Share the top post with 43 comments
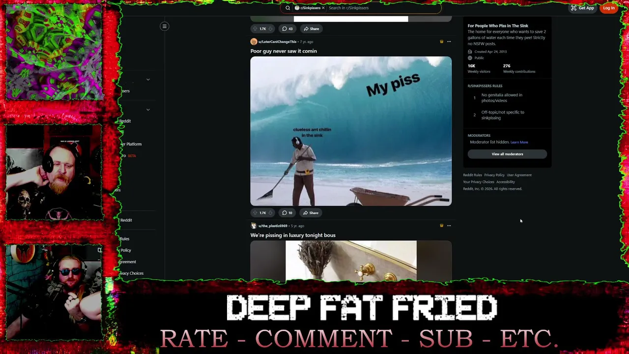 (311, 29)
